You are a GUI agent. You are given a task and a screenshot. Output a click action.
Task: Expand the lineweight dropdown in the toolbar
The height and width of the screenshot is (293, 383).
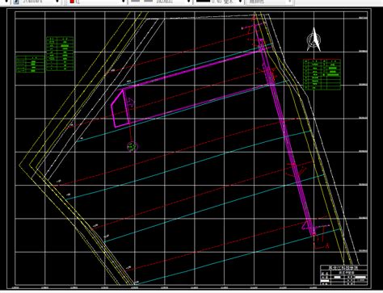(240, 2)
